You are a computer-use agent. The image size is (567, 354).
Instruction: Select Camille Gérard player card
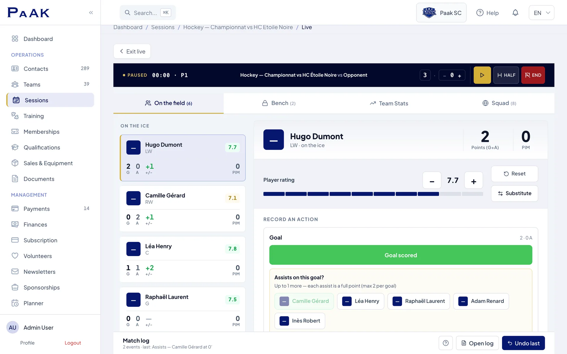point(183,209)
